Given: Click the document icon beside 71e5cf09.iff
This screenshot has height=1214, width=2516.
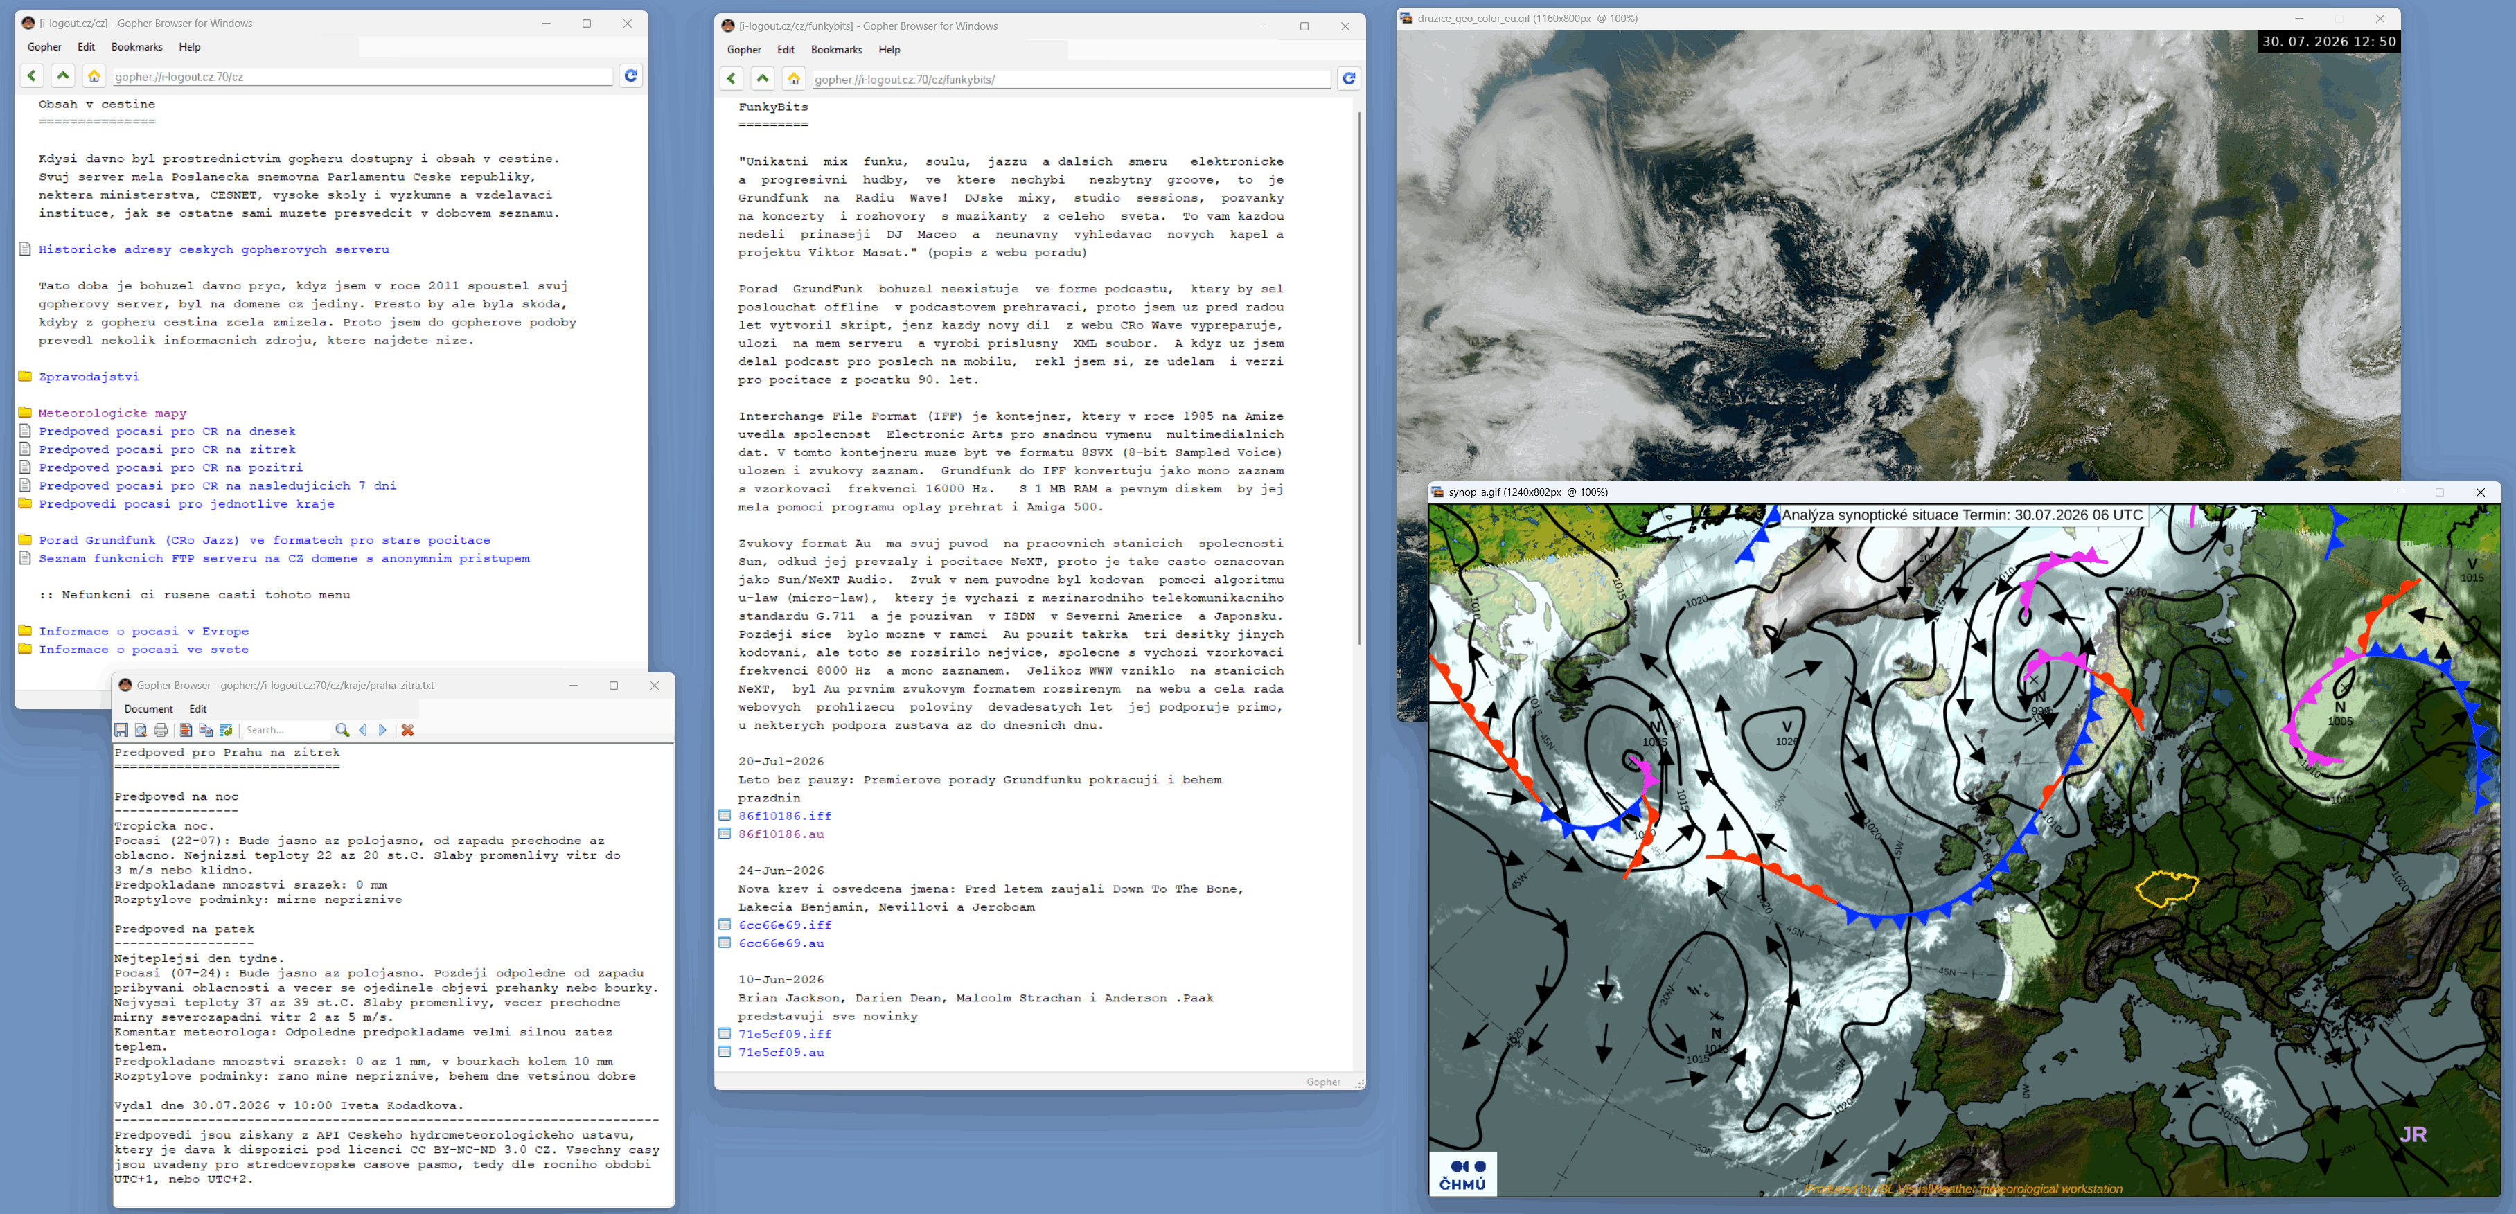Looking at the screenshot, I should [x=725, y=1035].
